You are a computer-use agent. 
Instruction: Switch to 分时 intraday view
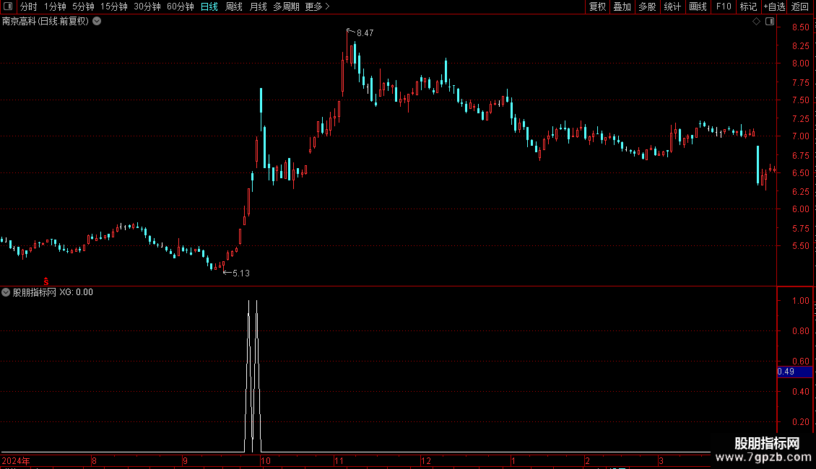[29, 6]
